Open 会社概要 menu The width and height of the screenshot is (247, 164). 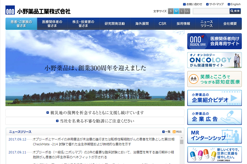[x=230, y=24]
